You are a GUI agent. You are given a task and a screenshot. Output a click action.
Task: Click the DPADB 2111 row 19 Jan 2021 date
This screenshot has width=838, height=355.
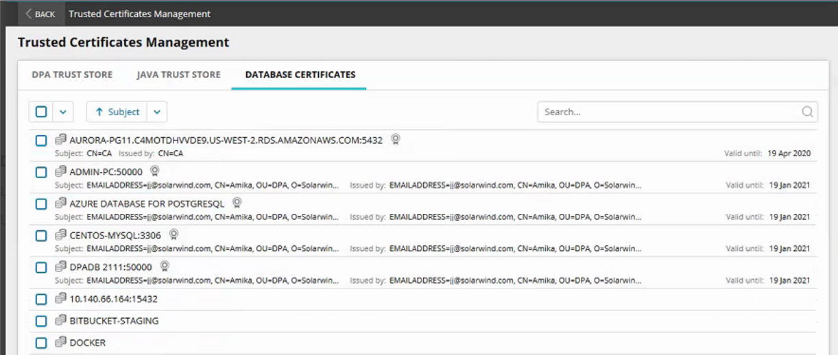[789, 280]
